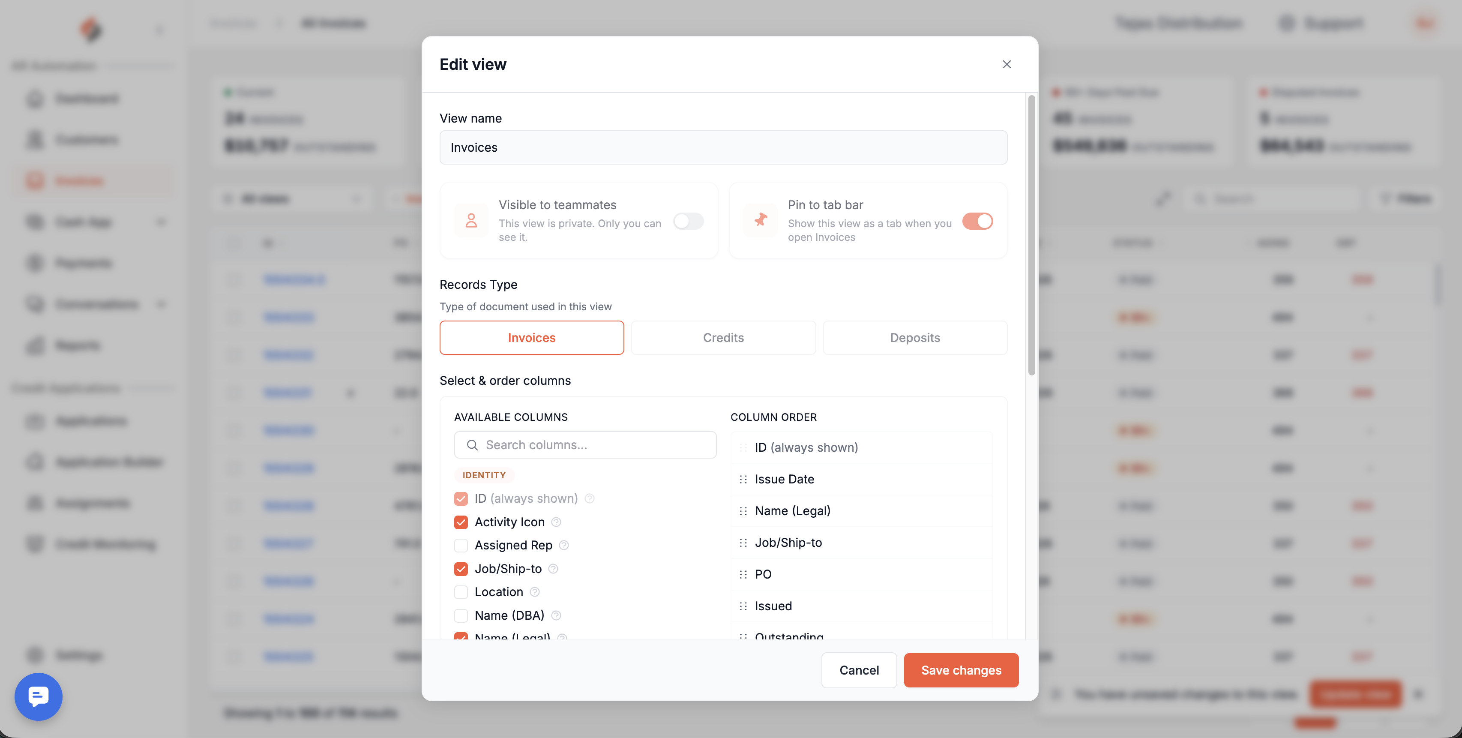1462x738 pixels.
Task: Uncheck the Activity Icon column
Action: (461, 522)
